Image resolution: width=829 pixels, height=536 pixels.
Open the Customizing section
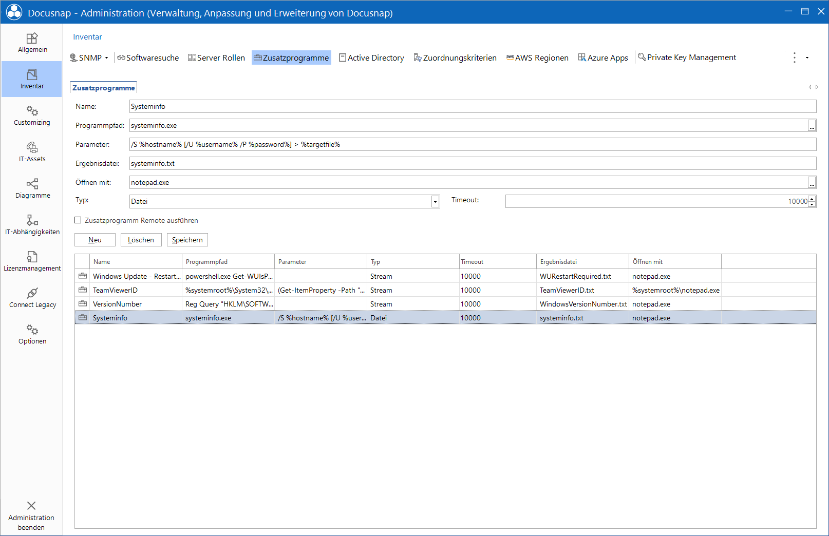(x=32, y=116)
